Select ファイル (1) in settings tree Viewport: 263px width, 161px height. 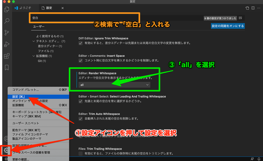click(46, 51)
